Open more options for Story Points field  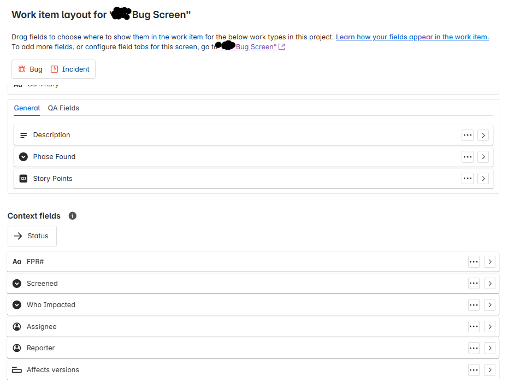coord(468,178)
